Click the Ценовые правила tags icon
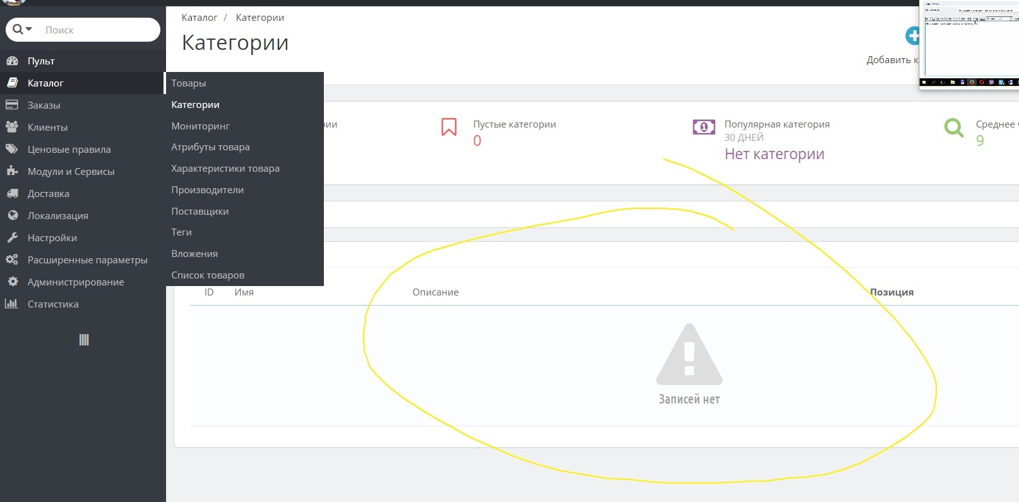 point(11,149)
